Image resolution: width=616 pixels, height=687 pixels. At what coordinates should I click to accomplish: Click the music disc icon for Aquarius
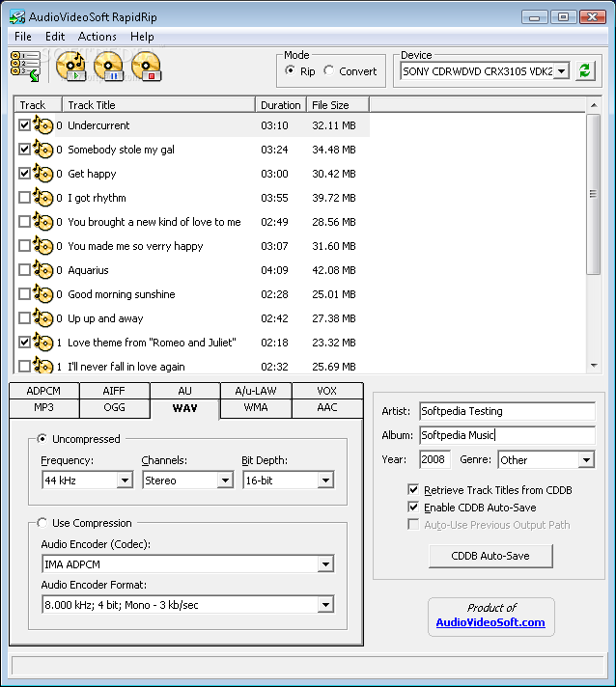[x=43, y=270]
